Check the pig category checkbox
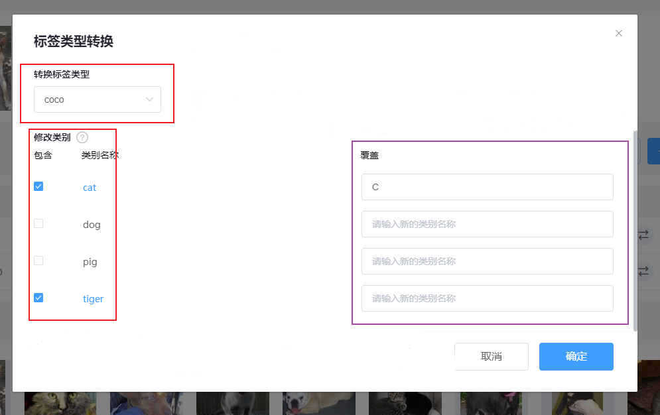This screenshot has height=415, width=660. click(38, 261)
